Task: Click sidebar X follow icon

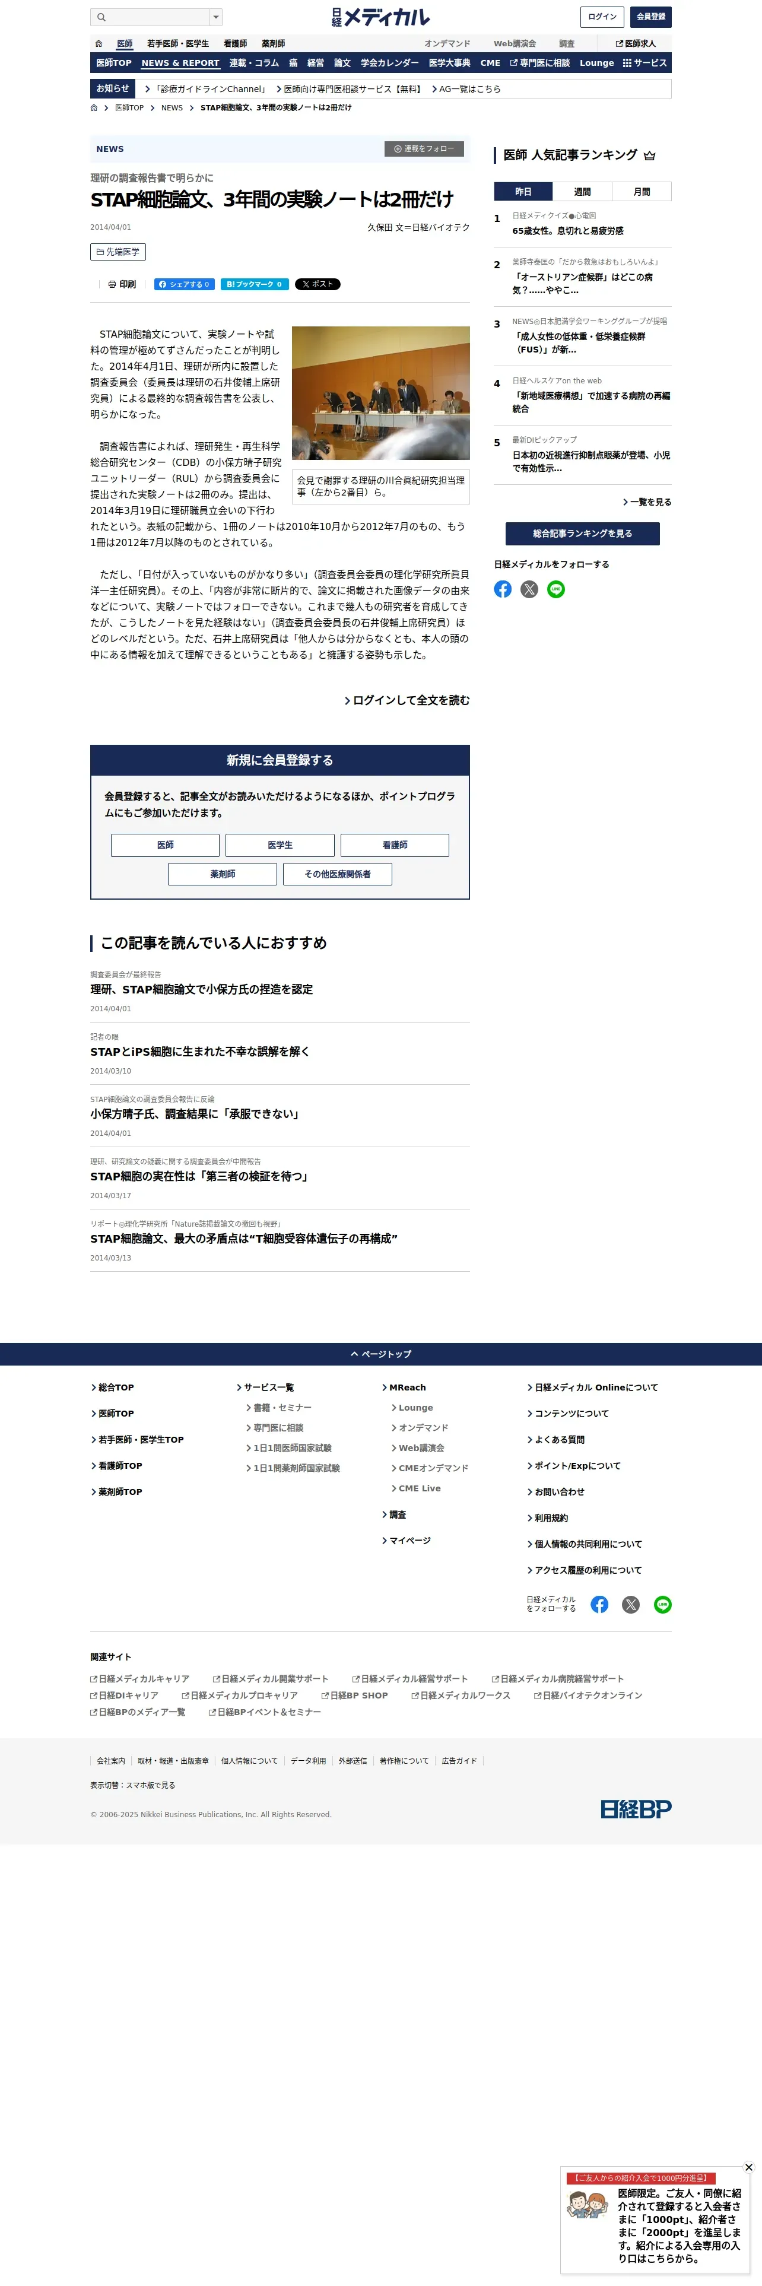Action: [529, 589]
